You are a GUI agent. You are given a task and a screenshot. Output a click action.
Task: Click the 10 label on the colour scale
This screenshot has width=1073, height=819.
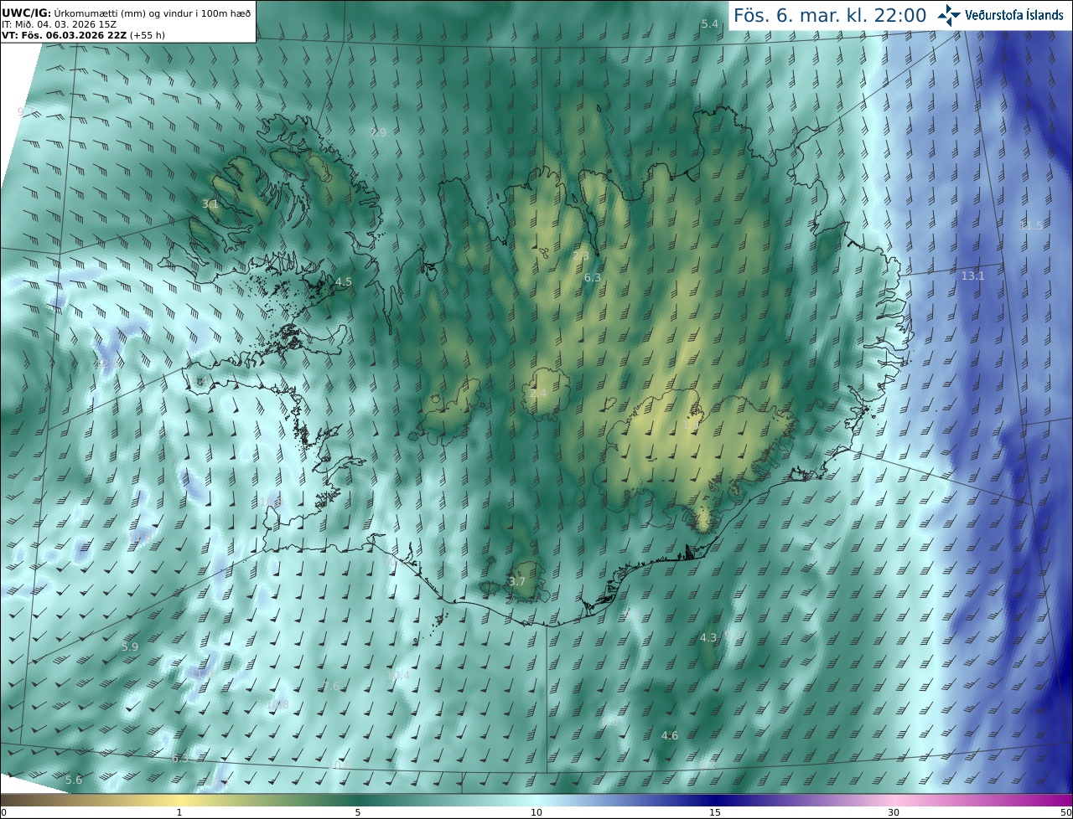(536, 812)
